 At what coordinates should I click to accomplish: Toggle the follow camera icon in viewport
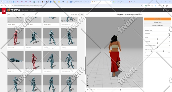pyautogui.click(x=88, y=86)
